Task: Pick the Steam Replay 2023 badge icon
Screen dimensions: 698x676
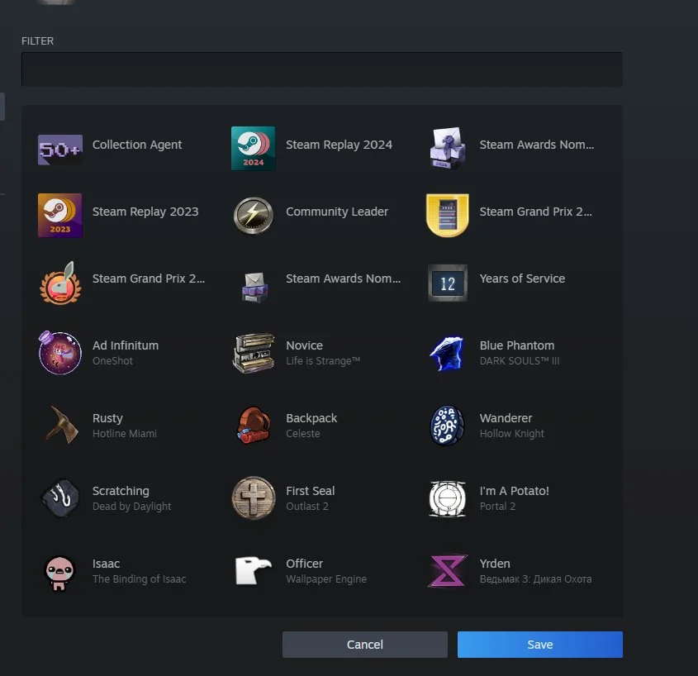Action: click(x=60, y=215)
